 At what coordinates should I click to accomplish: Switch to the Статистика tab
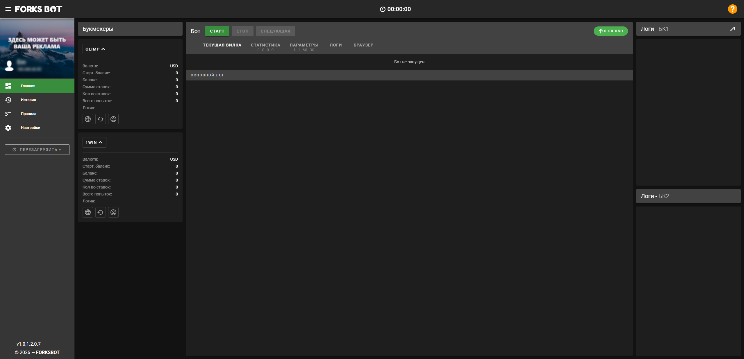(x=265, y=47)
